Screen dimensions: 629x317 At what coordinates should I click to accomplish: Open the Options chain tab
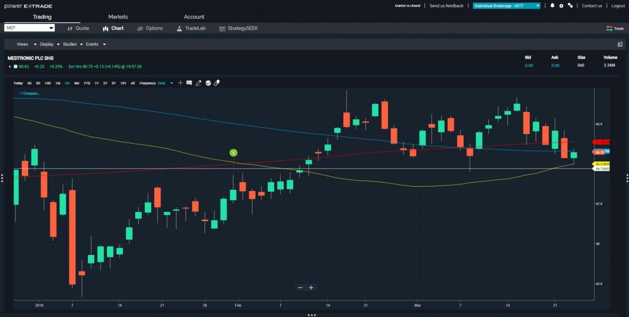coord(150,28)
